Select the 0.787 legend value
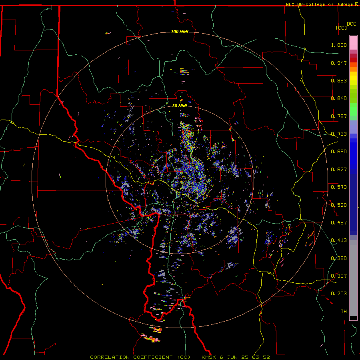The width and height of the screenshot is (360, 360). pyautogui.click(x=339, y=116)
